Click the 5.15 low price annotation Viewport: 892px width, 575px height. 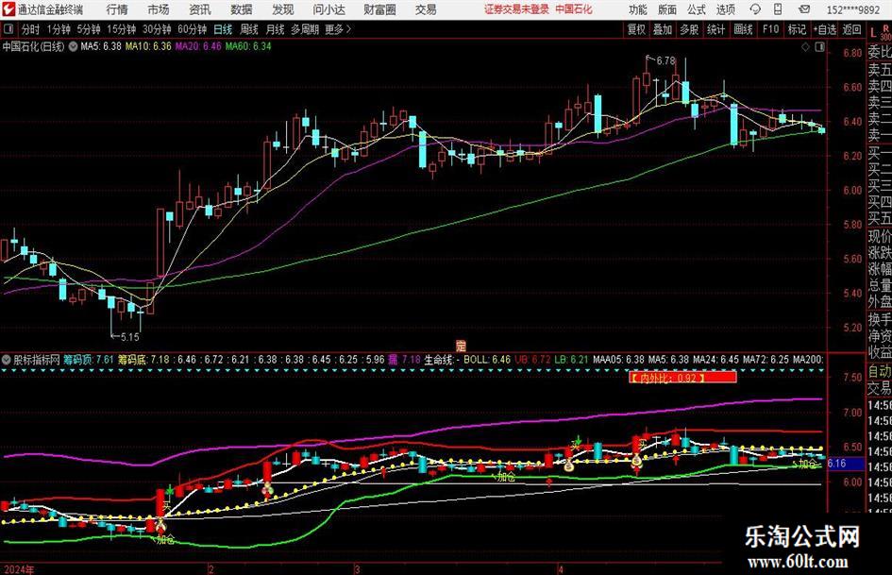pos(129,337)
